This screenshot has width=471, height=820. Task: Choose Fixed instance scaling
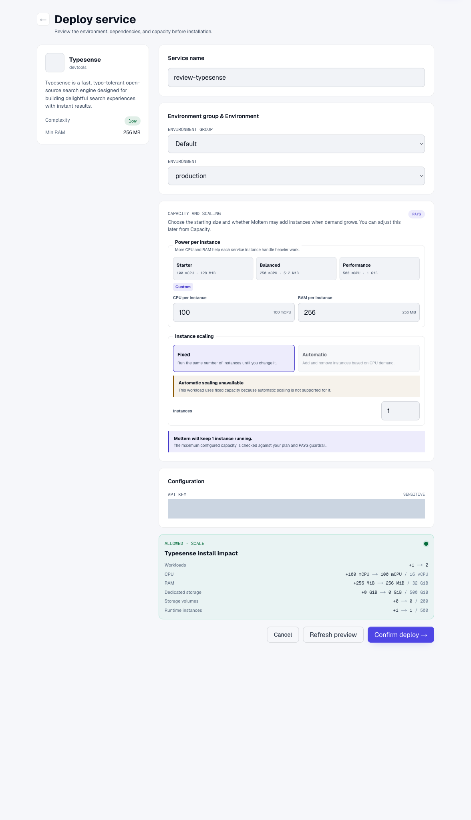pyautogui.click(x=234, y=358)
